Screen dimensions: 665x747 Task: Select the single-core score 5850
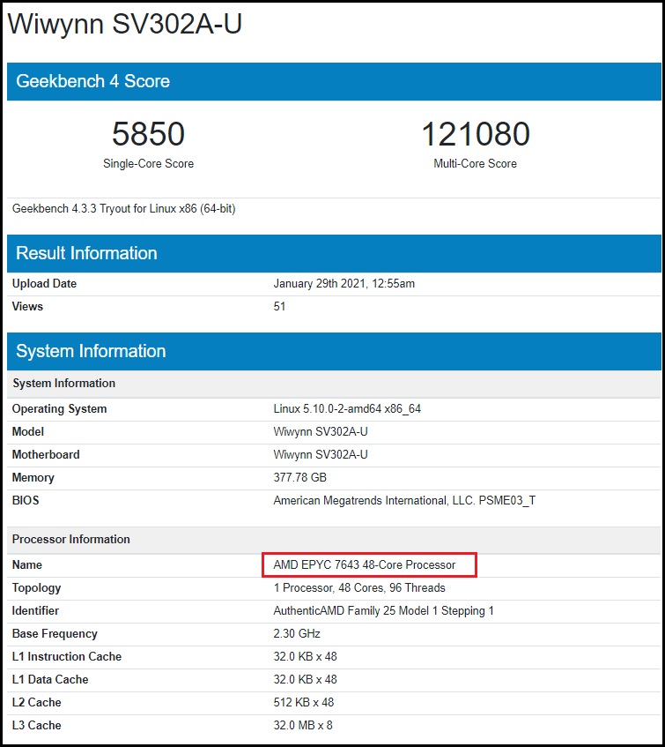click(x=148, y=133)
